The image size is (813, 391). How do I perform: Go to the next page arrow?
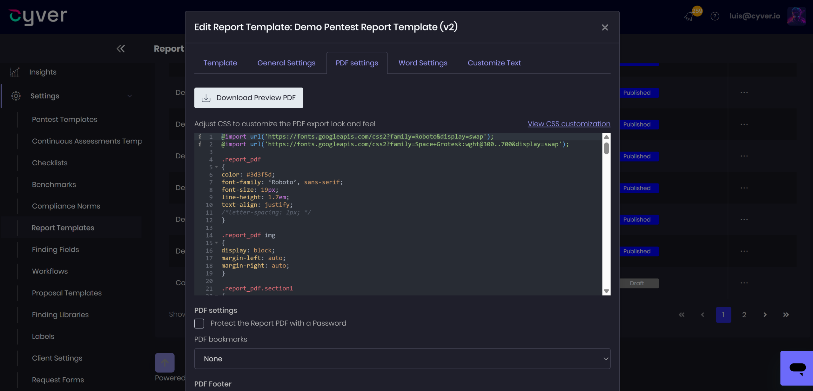pyautogui.click(x=765, y=315)
